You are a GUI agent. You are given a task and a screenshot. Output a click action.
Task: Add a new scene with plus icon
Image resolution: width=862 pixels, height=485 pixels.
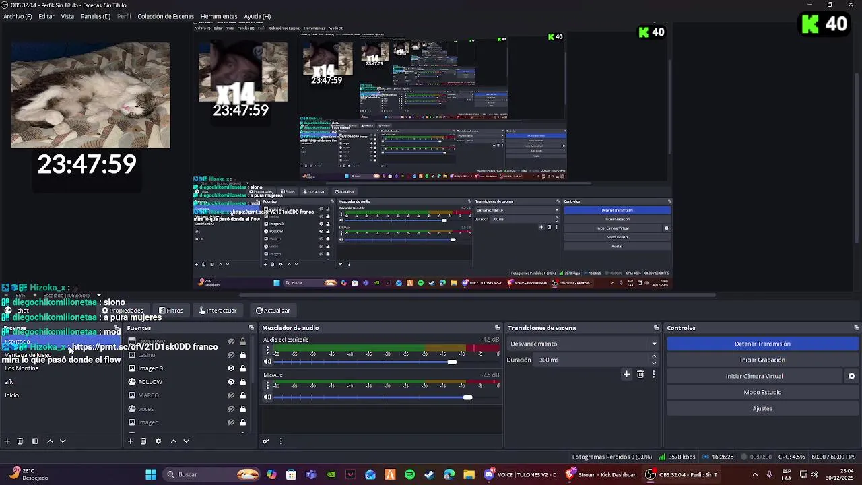[7, 441]
